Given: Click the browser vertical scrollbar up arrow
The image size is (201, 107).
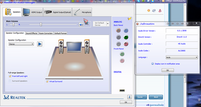Looking at the screenshot, I should [185, 5].
